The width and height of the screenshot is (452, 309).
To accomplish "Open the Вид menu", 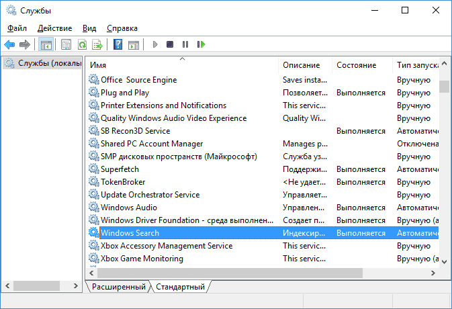I will tap(89, 28).
